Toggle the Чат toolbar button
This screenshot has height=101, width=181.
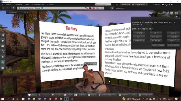coord(32,95)
